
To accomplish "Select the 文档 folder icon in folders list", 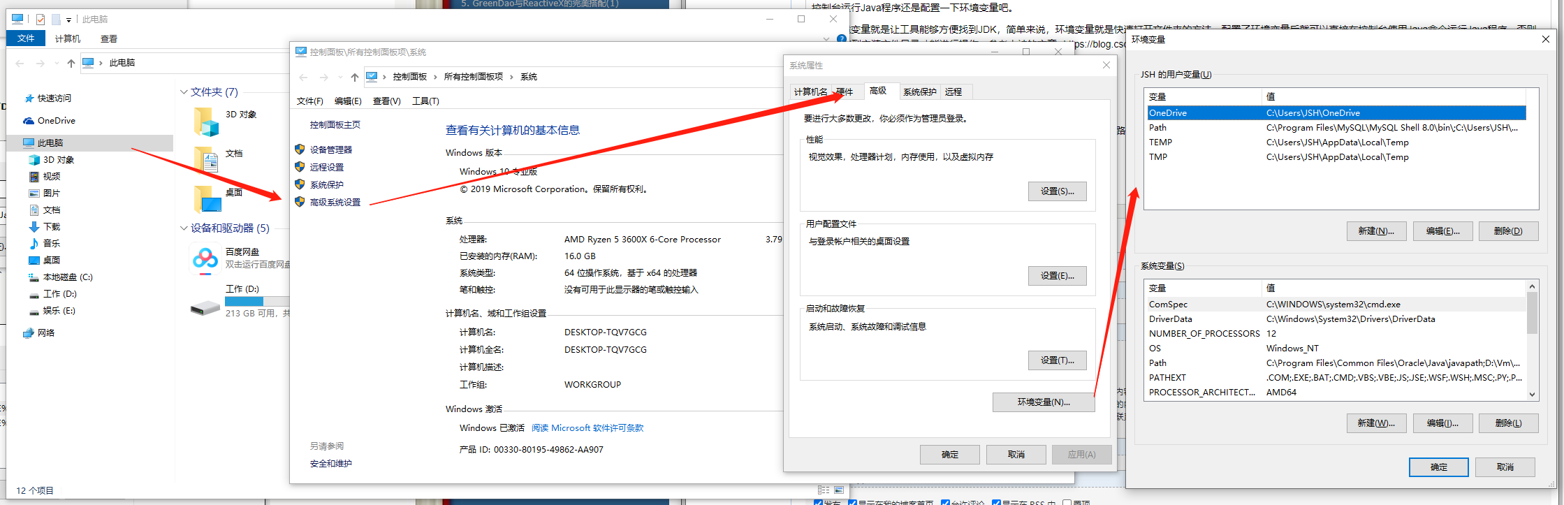I will coord(207,160).
